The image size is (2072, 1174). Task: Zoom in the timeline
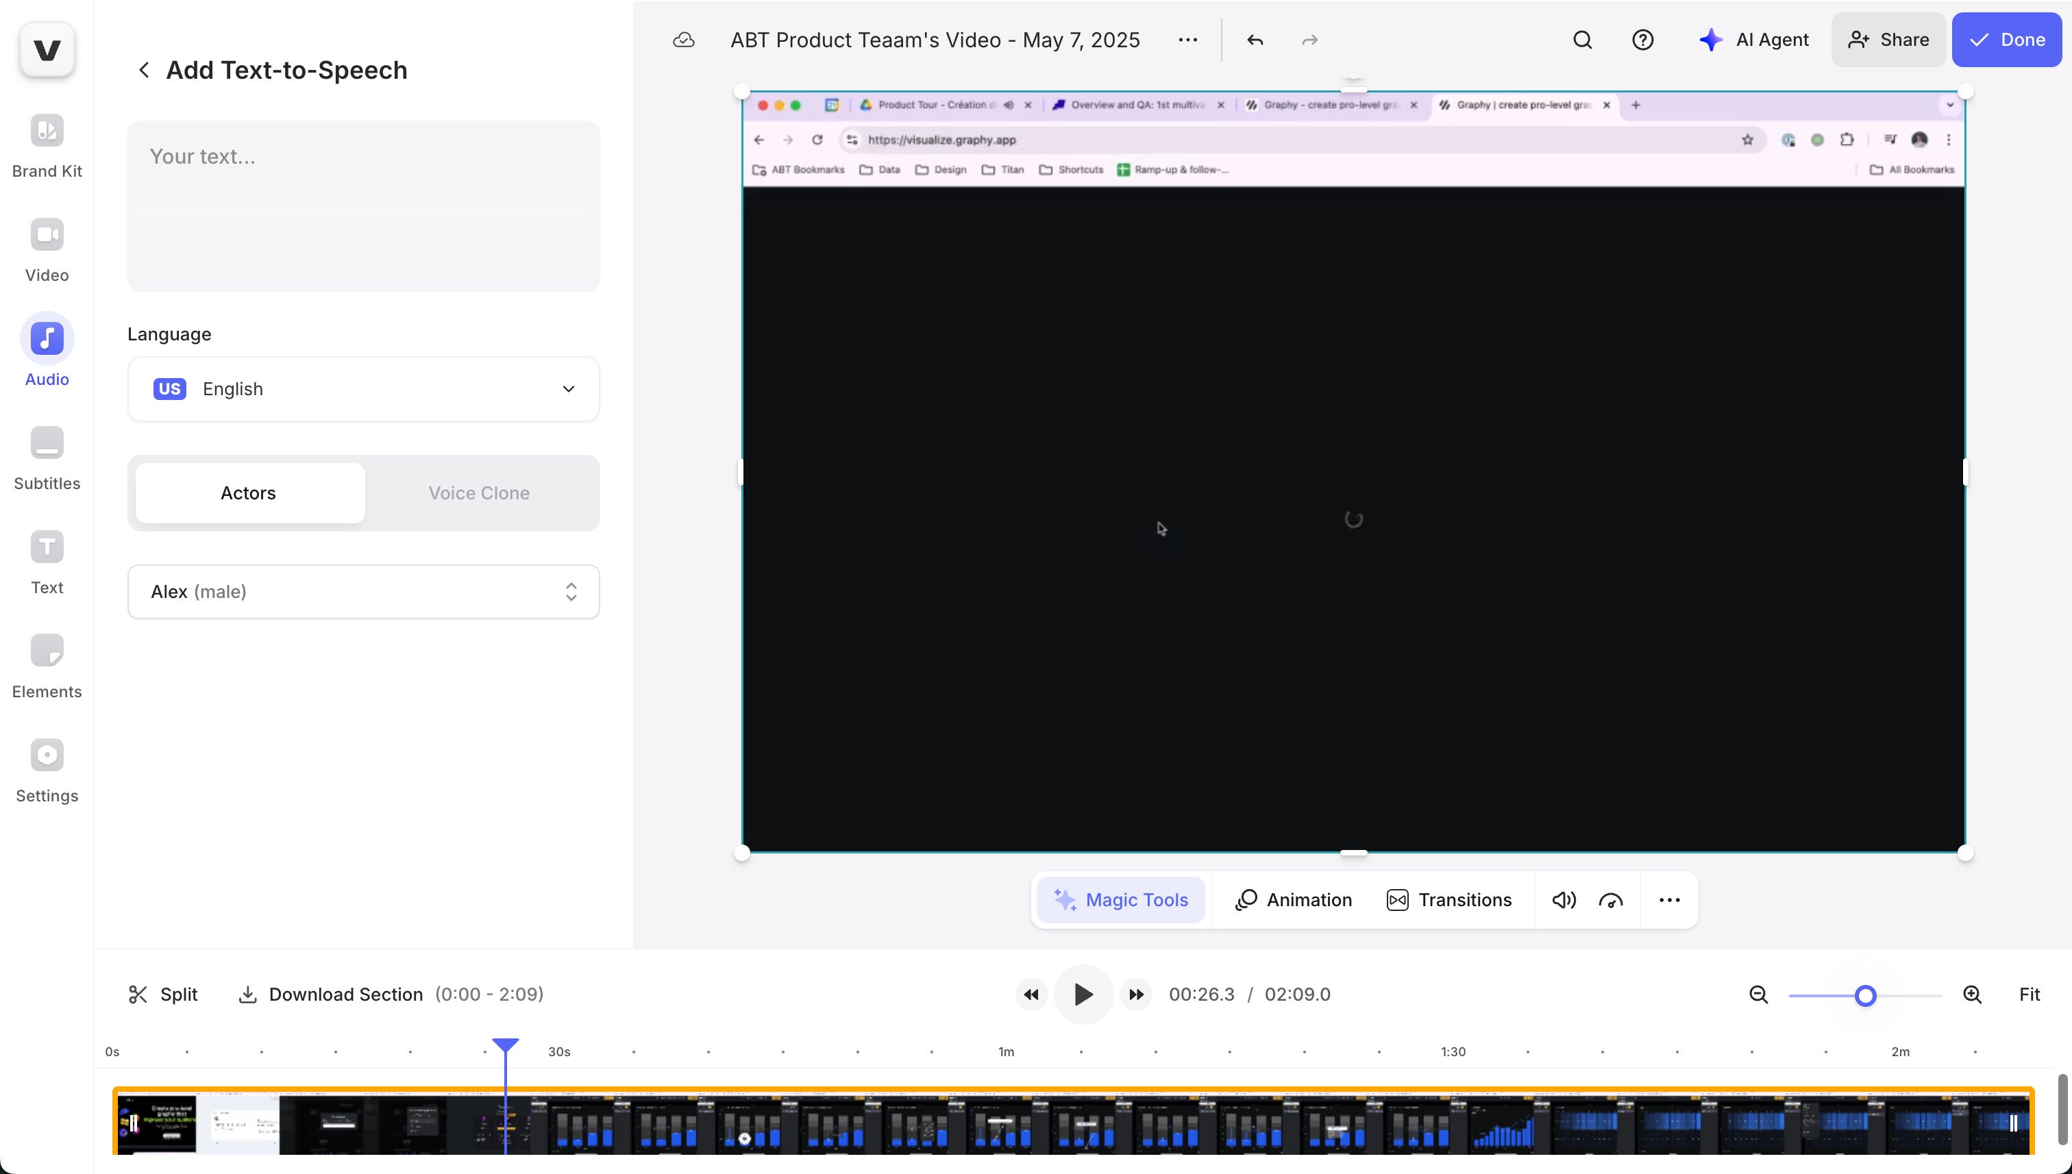1973,995
